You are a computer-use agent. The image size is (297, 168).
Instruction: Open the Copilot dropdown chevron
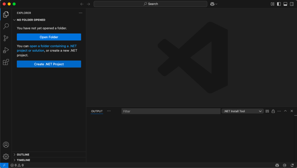[216, 4]
